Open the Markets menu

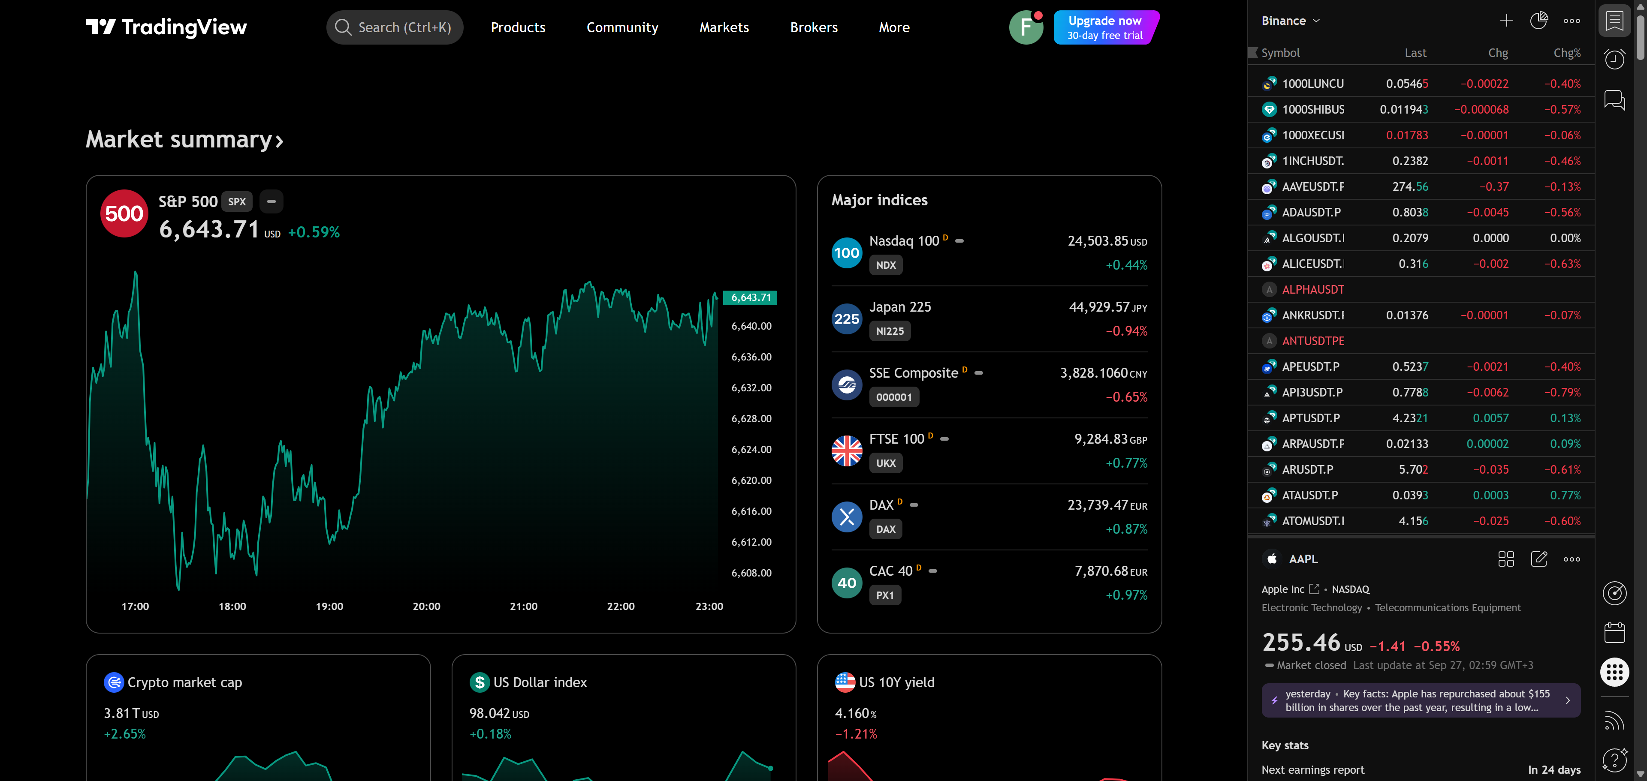(724, 27)
